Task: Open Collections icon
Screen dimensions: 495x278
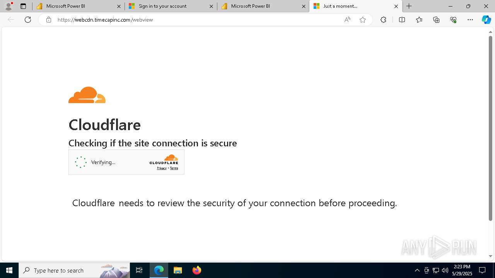Action: pos(436,20)
